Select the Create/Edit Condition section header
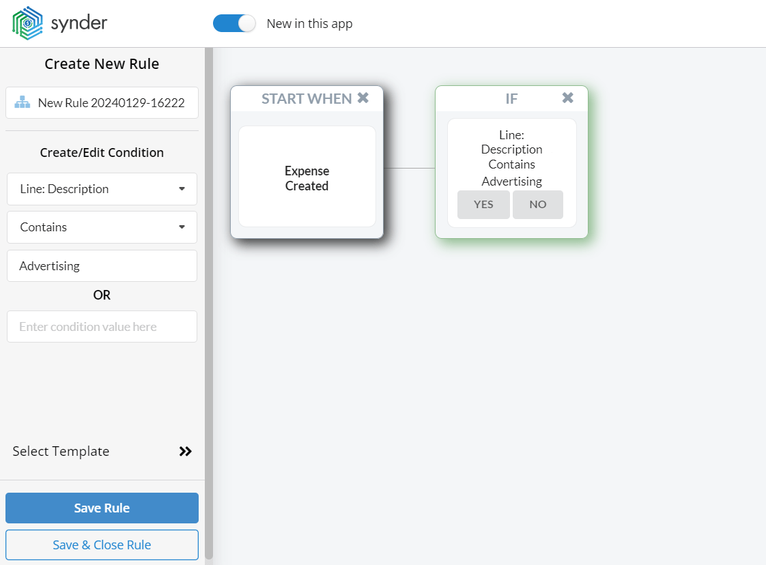The image size is (766, 565). point(102,152)
